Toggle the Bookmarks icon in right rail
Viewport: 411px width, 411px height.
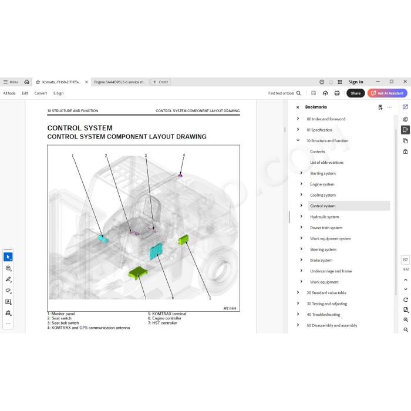(405, 130)
